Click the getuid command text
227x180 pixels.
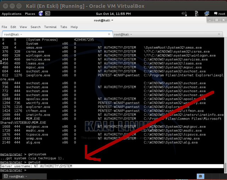pyautogui.click(x=34, y=162)
